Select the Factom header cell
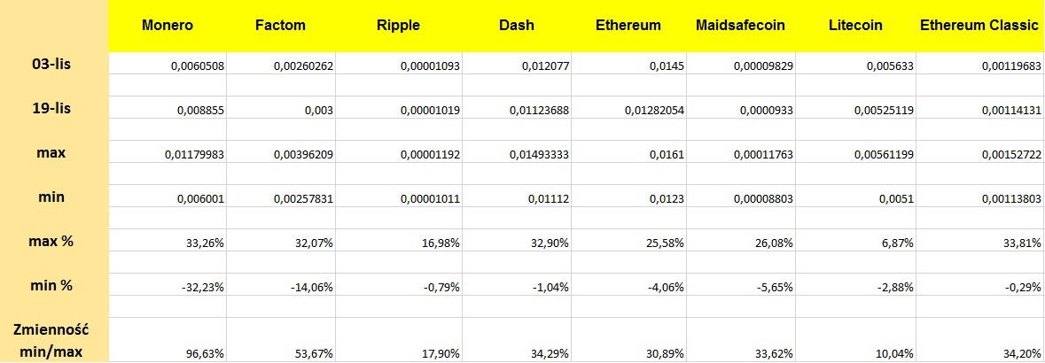This screenshot has height=363, width=1045. (x=279, y=26)
